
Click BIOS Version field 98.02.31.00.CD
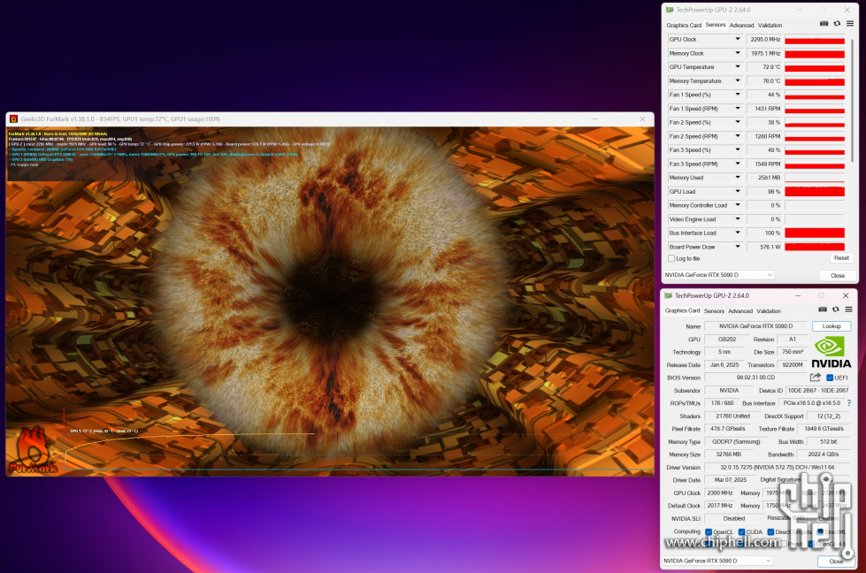pyautogui.click(x=755, y=378)
